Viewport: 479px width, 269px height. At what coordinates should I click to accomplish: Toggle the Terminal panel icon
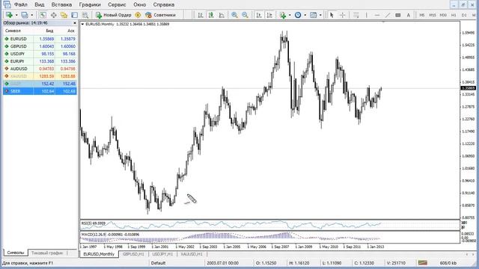pyautogui.click(x=75, y=15)
